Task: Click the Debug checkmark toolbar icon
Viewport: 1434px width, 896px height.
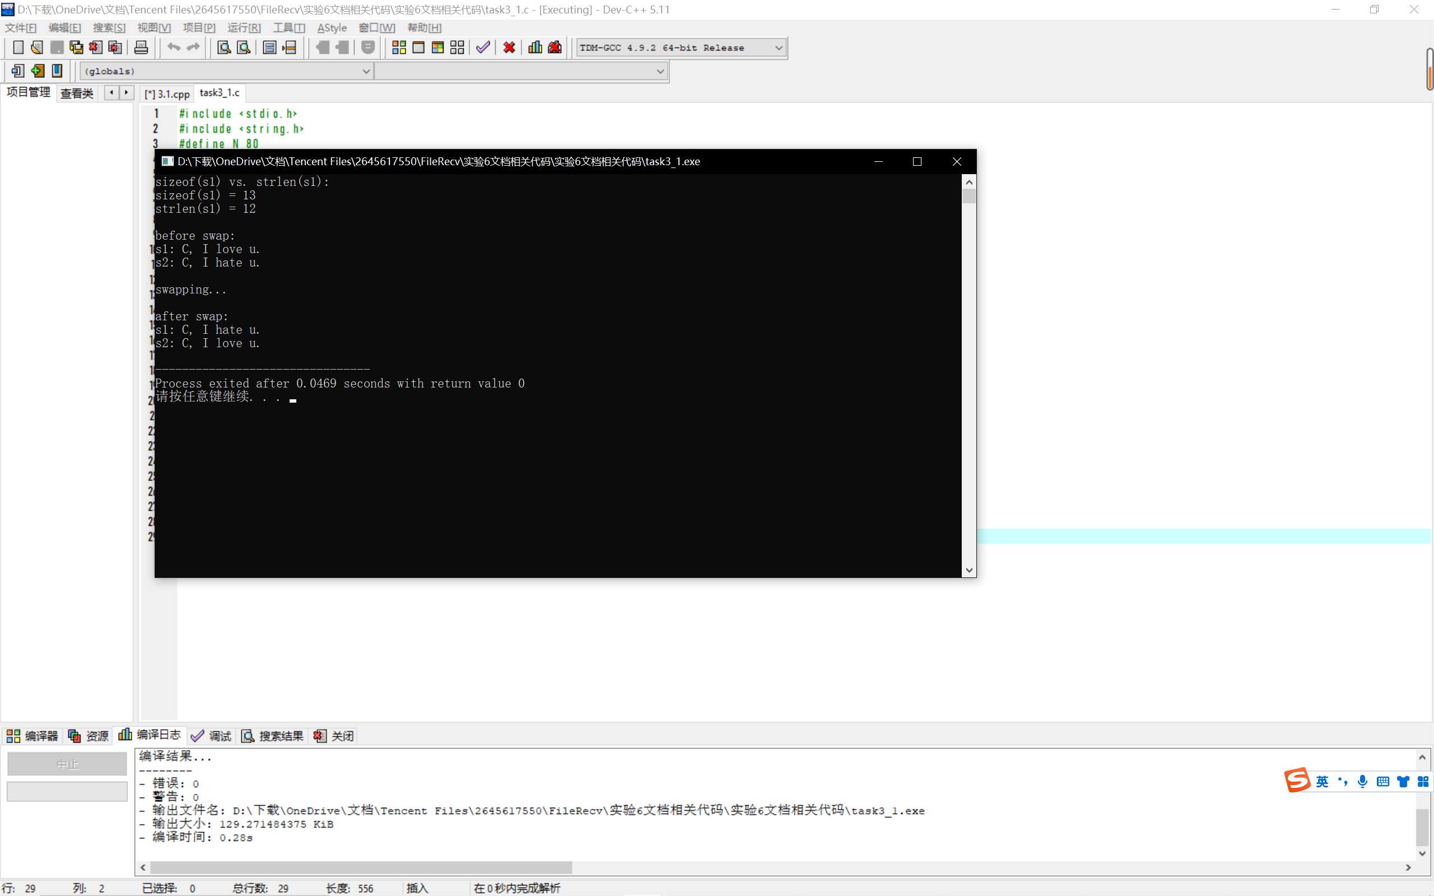Action: click(x=483, y=48)
